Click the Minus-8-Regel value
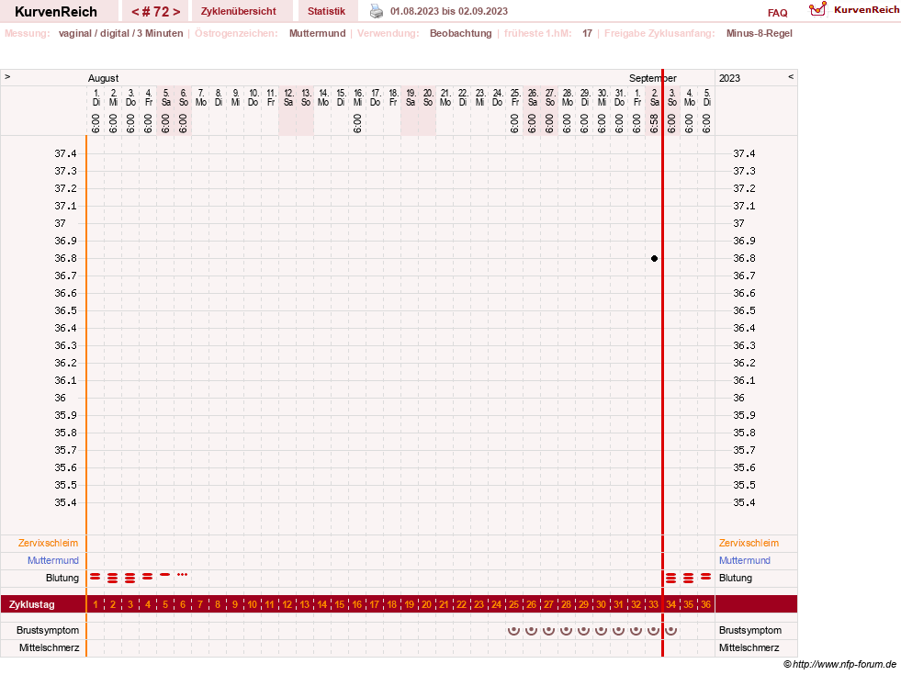Viewport: 901px width, 675px height. (759, 33)
